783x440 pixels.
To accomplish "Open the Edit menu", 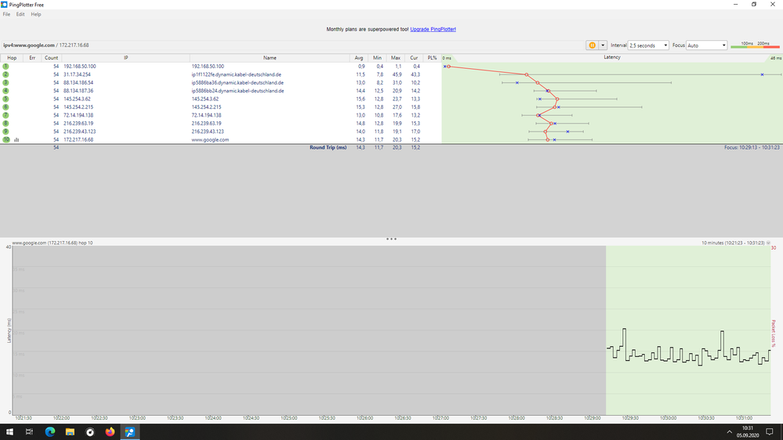I will (x=20, y=14).
